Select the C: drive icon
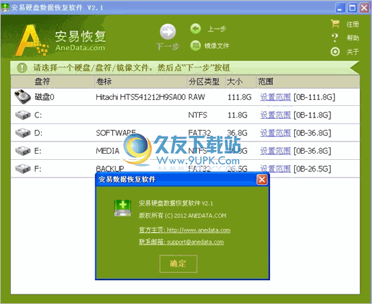This screenshot has height=304, width=372. click(x=23, y=115)
